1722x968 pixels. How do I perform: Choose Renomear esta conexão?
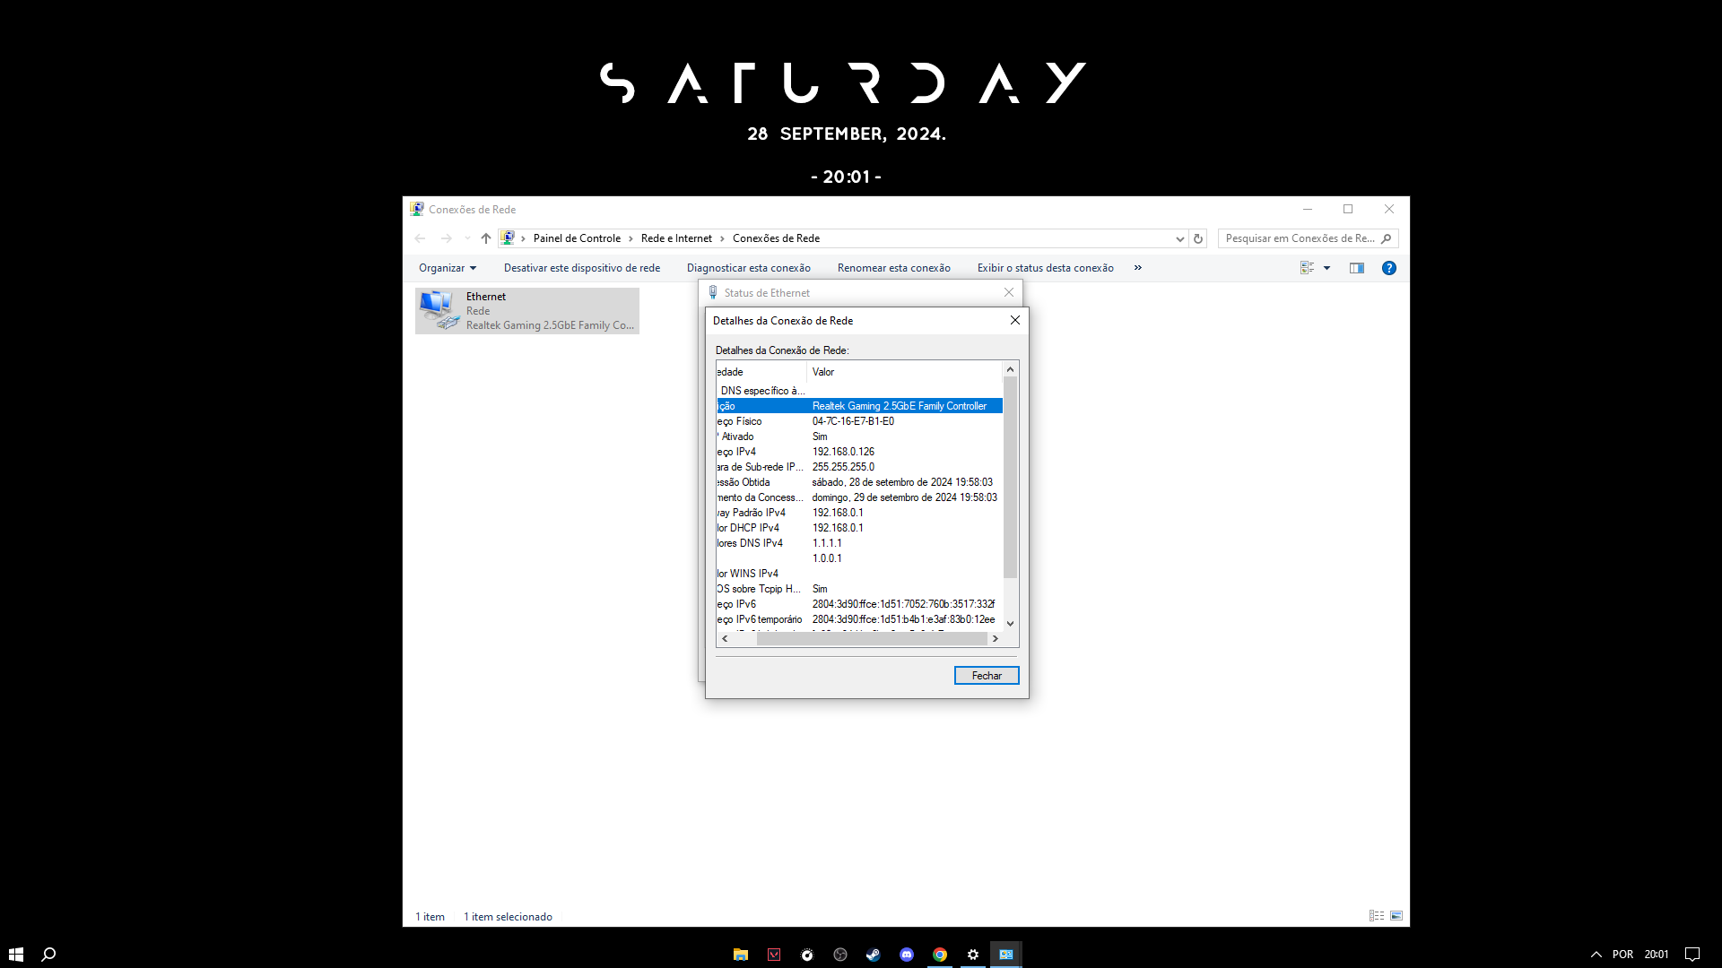894,268
